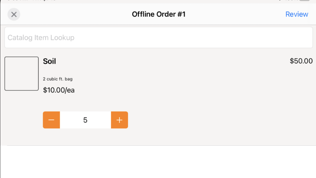Tap the $50.00 line total
Screen dimensions: 316x178
pos(301,61)
